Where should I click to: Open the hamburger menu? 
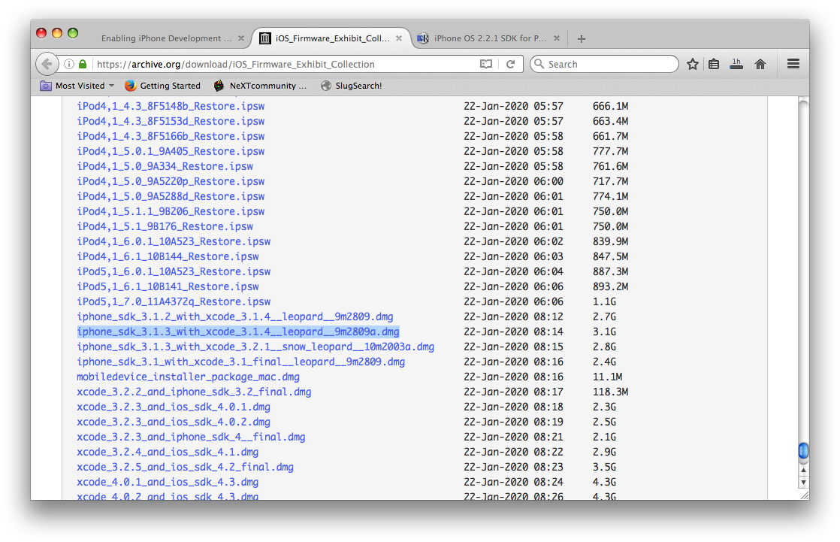pyautogui.click(x=793, y=65)
